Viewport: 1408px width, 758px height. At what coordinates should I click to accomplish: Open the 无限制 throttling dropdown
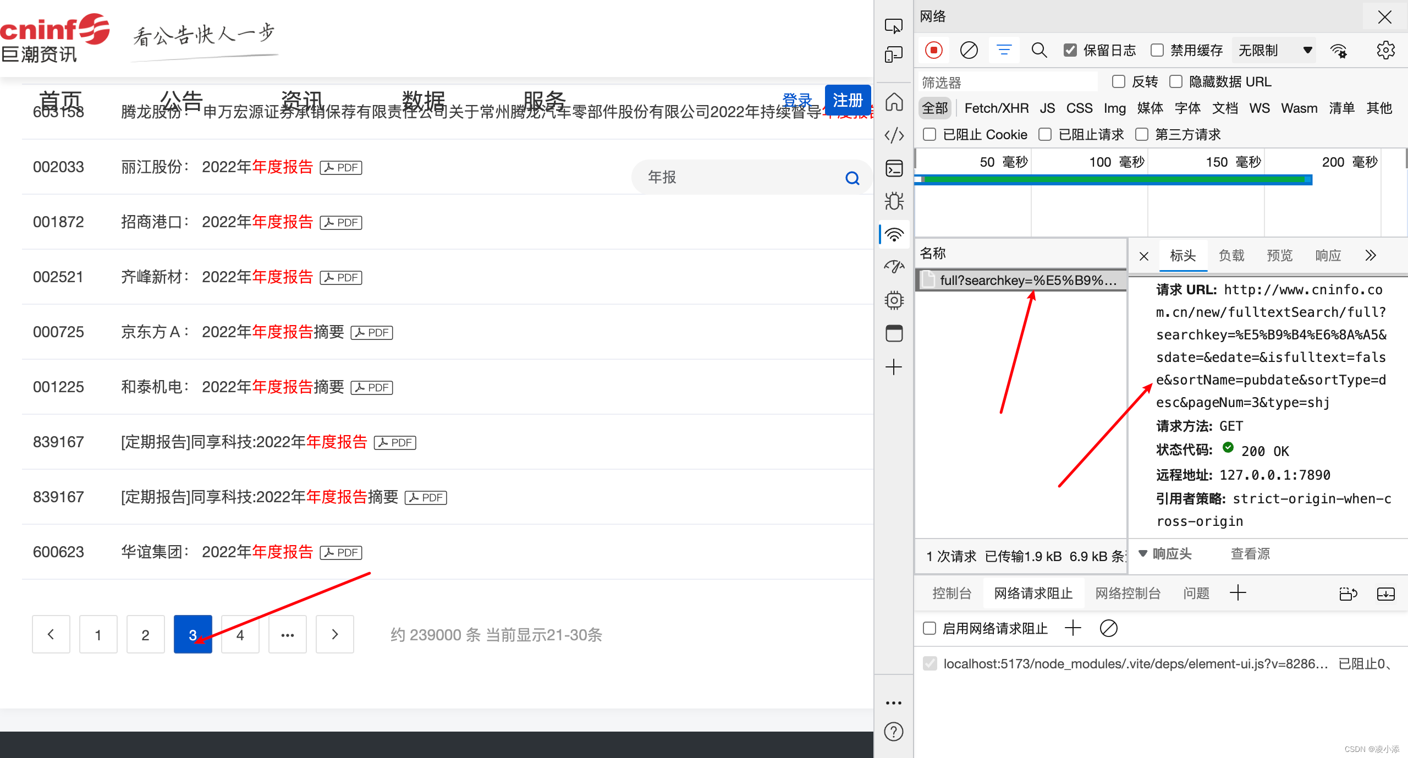(x=1274, y=51)
